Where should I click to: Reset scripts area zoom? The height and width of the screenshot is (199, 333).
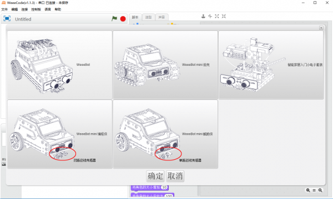314,190
